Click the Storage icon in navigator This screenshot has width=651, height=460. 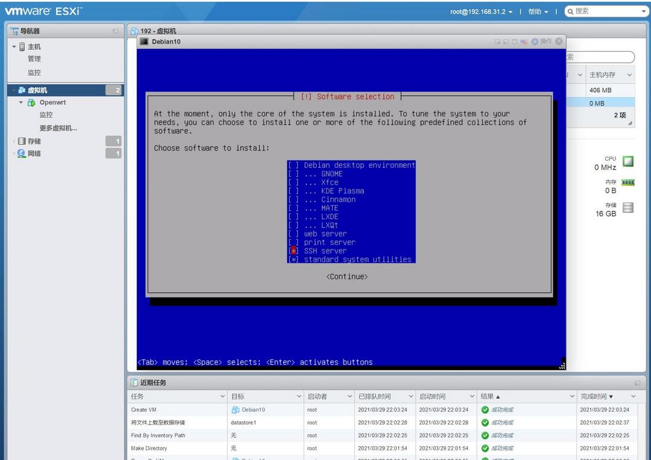coord(22,141)
